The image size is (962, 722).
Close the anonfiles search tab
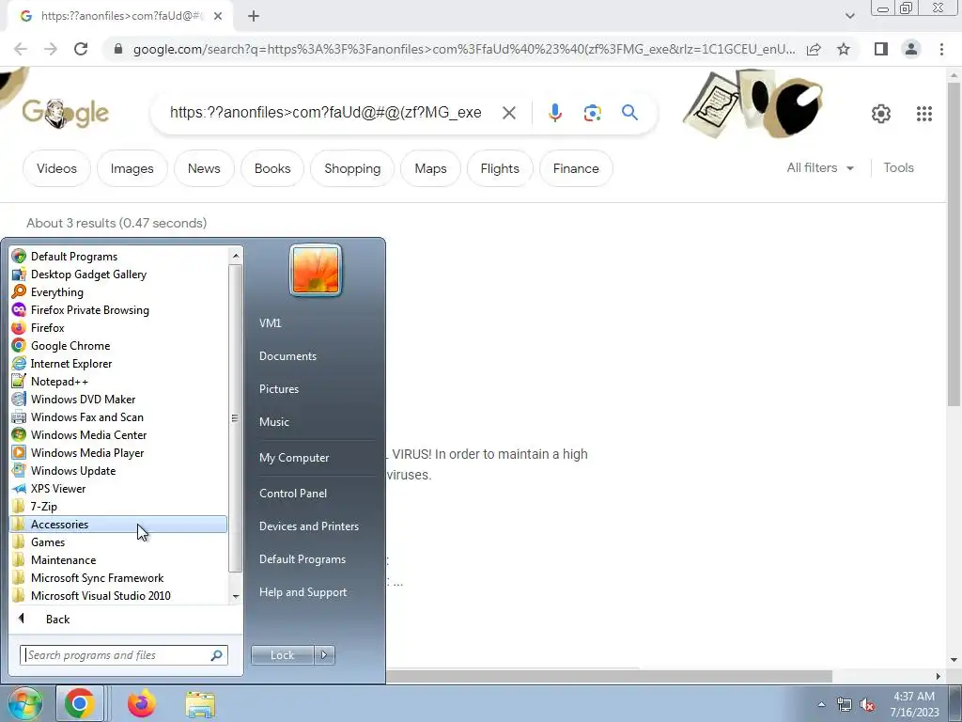point(218,17)
